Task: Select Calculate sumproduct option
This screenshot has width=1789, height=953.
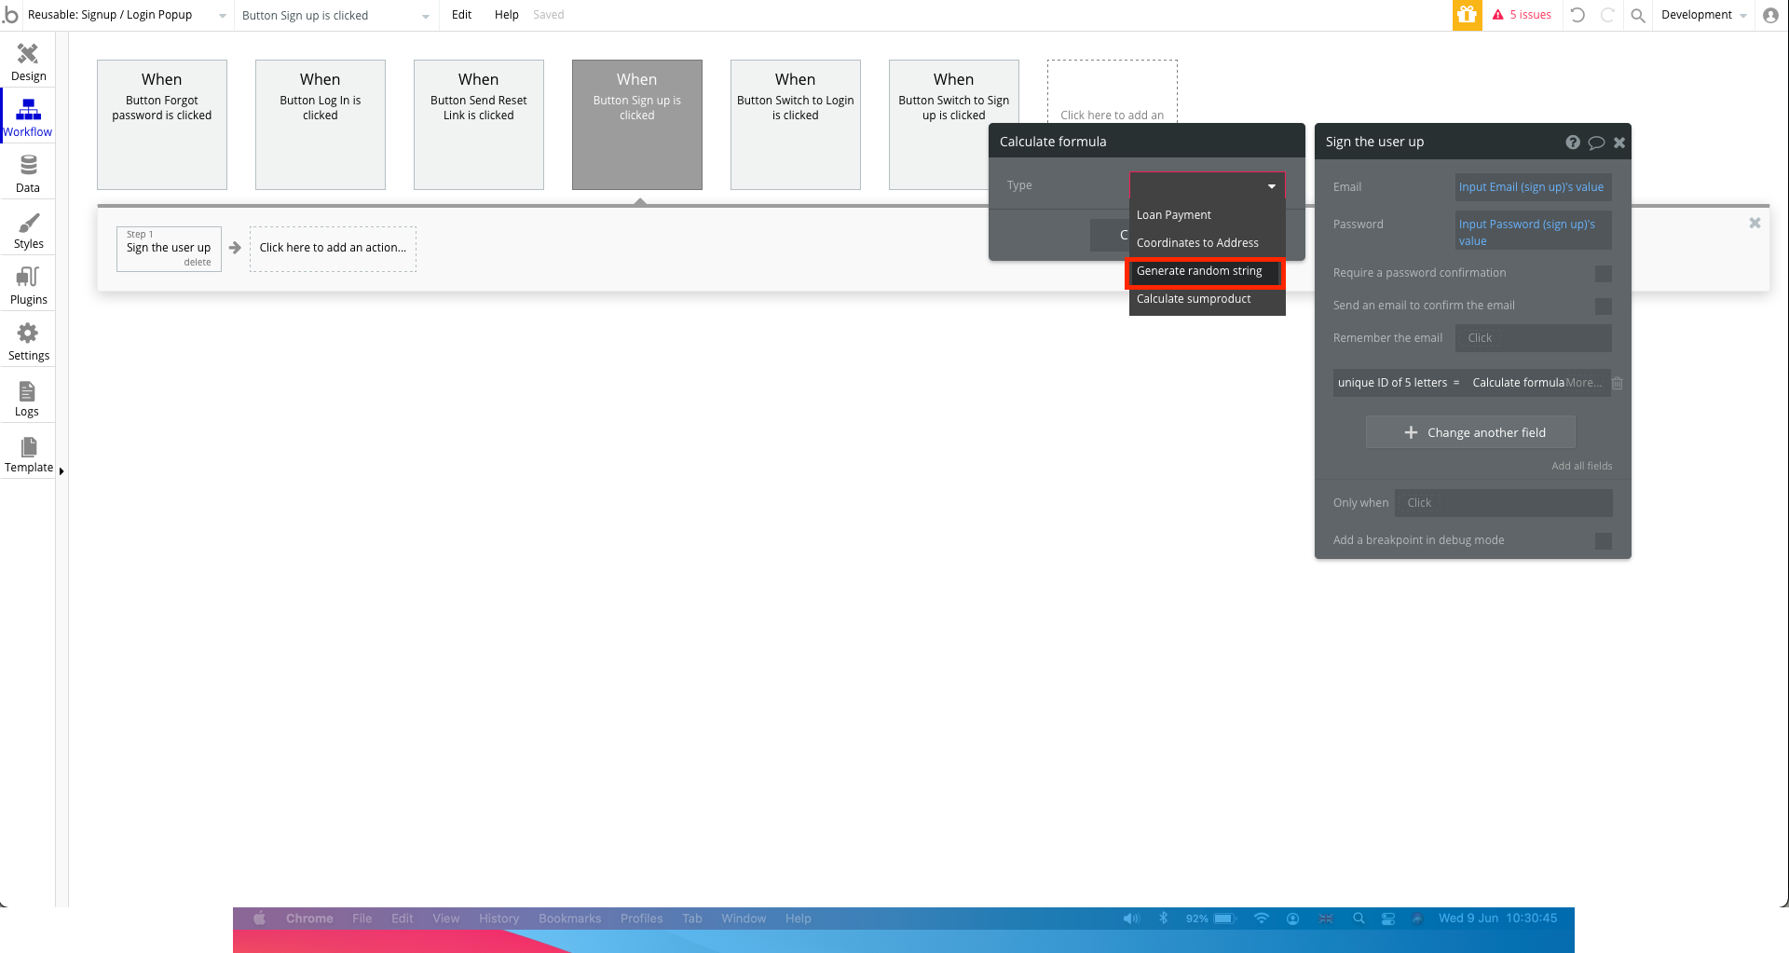Action: tap(1207, 299)
